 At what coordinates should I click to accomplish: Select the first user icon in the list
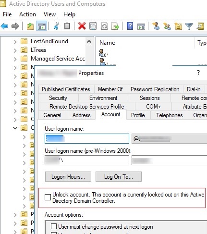click(102, 52)
